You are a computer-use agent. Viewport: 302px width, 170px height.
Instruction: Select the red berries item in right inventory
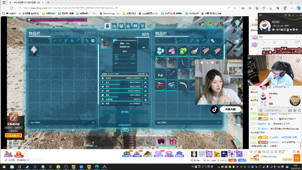(160, 85)
